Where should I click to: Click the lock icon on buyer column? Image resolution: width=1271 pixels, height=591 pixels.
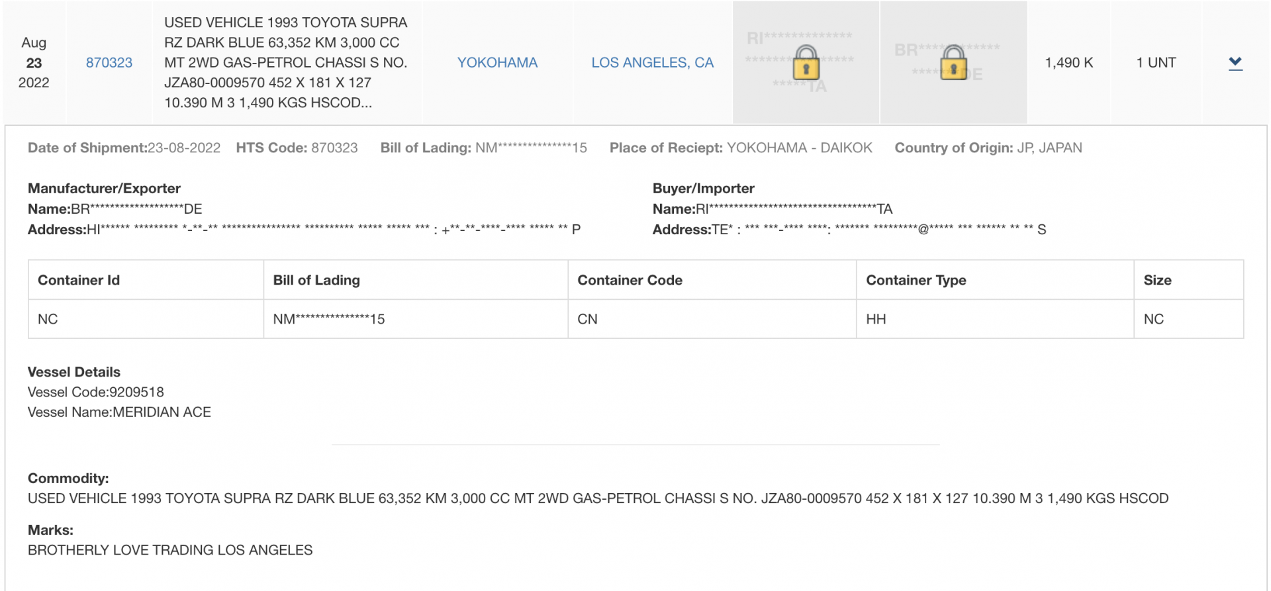click(x=806, y=62)
